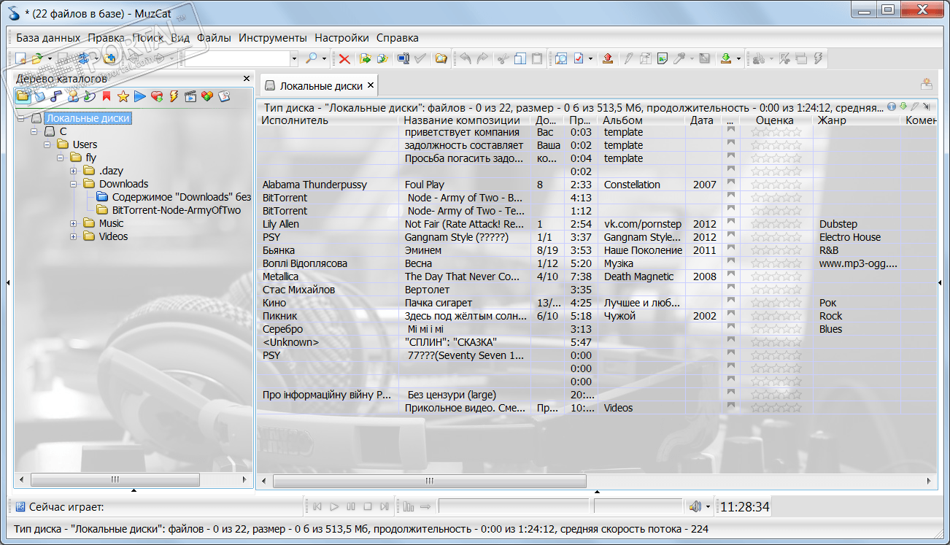Toggle the flag on PSY Gangnam Style row
This screenshot has width=950, height=545.
(730, 237)
